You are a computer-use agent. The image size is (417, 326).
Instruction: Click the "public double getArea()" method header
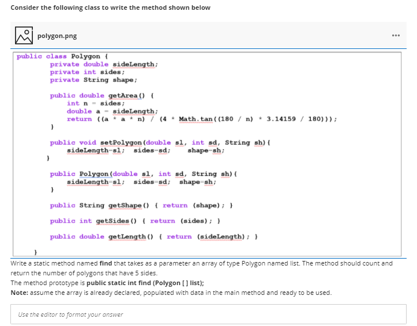point(102,96)
